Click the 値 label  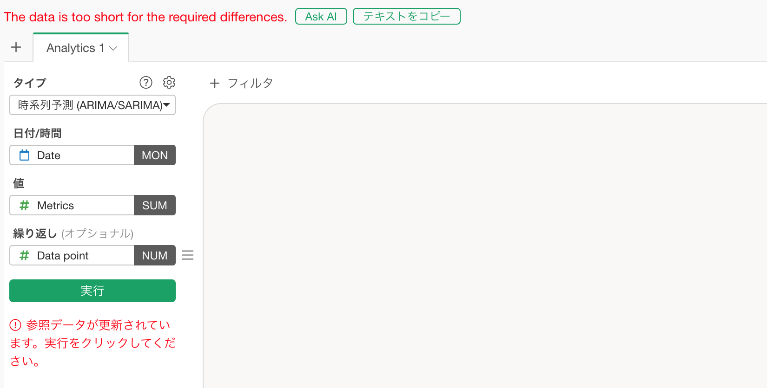click(x=19, y=184)
